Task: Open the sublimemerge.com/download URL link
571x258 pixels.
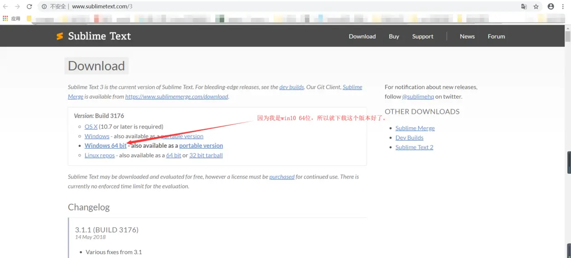Action: (x=176, y=96)
